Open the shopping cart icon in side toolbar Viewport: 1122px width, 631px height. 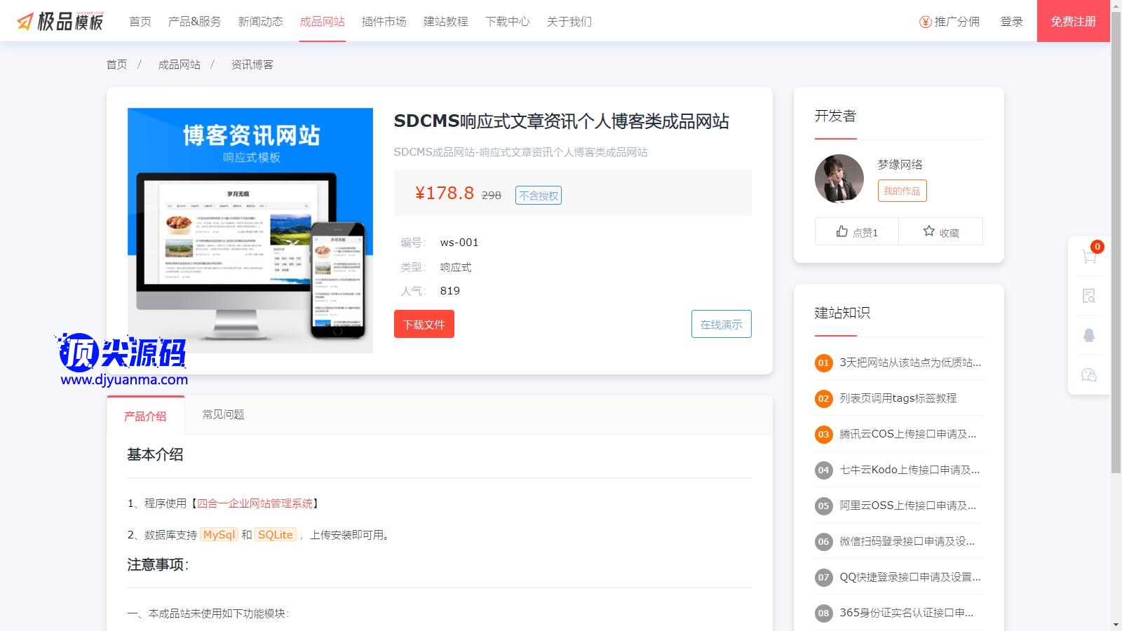click(1089, 257)
